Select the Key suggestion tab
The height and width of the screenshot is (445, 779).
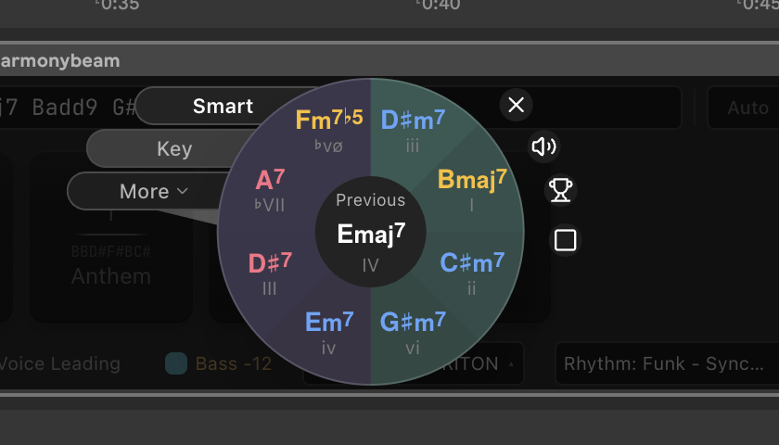(x=174, y=148)
